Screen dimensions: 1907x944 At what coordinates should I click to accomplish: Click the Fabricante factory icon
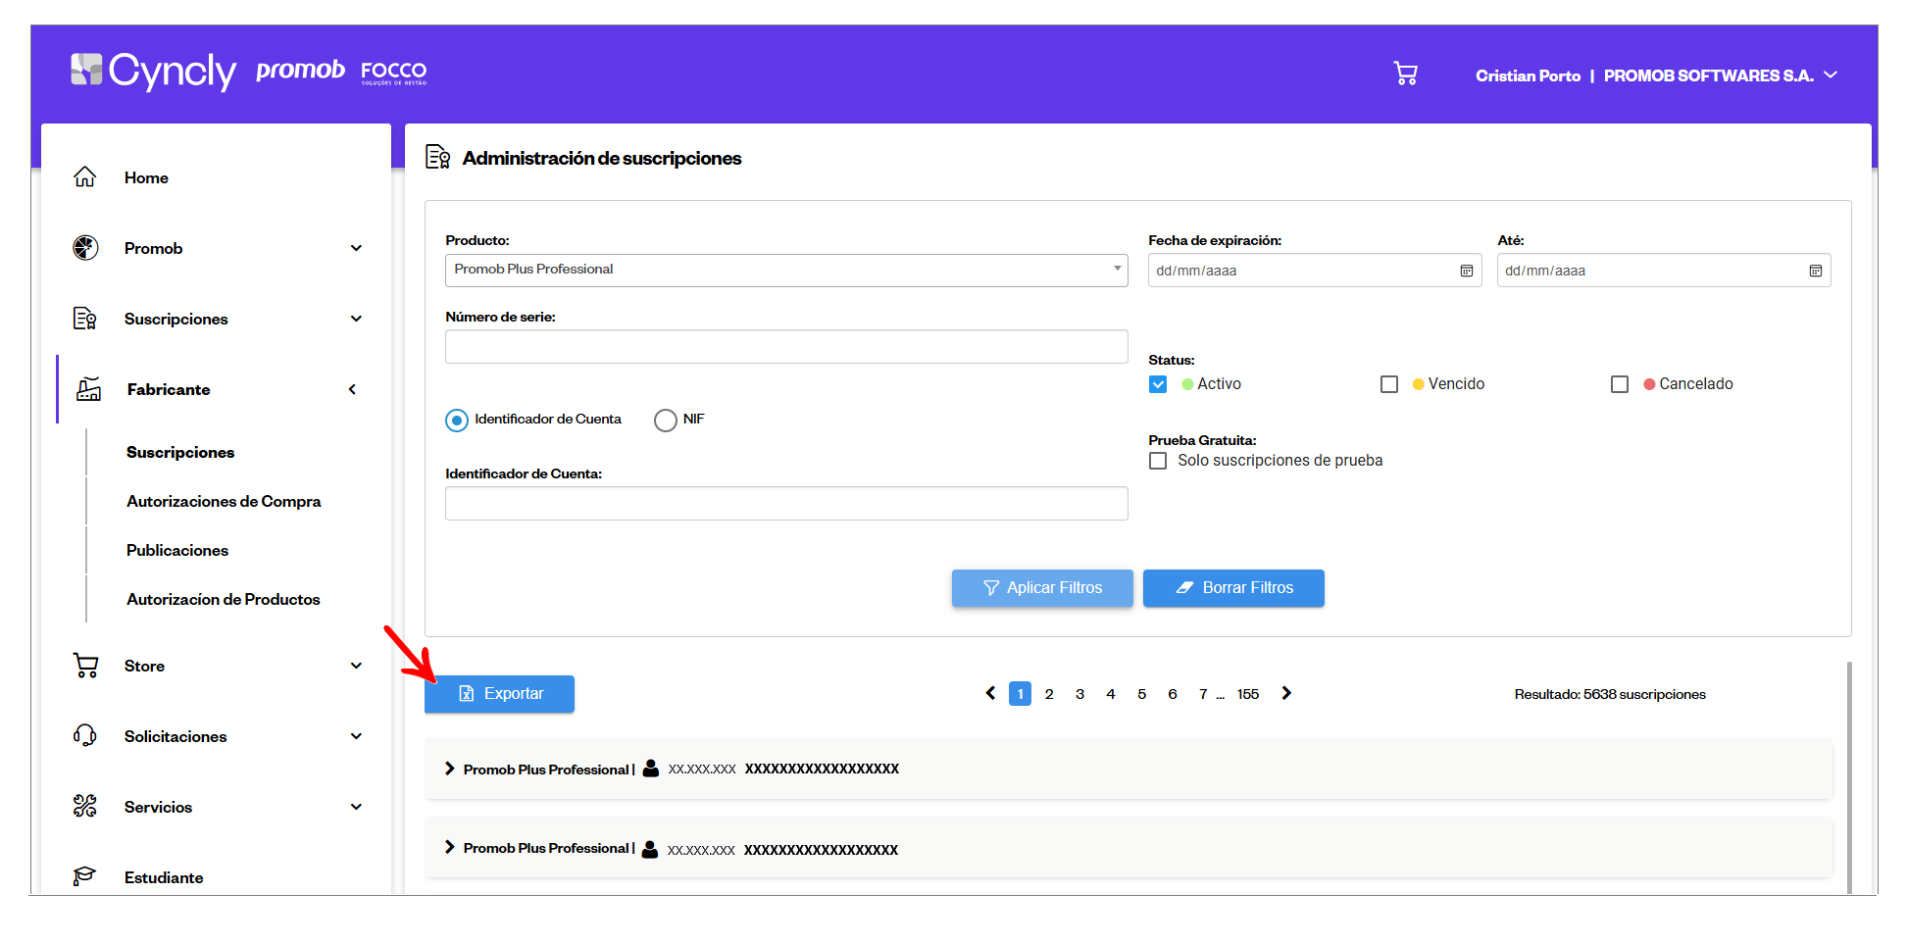88,389
